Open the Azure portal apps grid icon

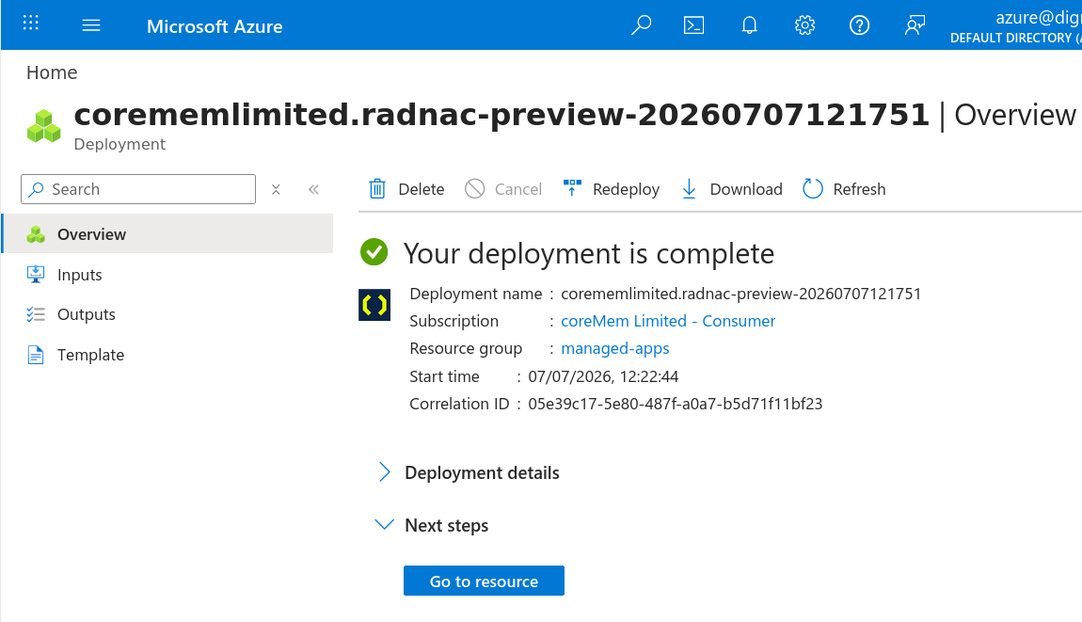(30, 23)
